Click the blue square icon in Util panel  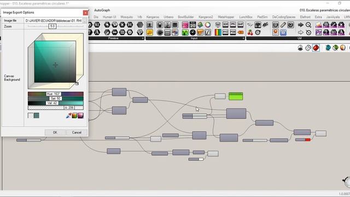tap(283, 32)
